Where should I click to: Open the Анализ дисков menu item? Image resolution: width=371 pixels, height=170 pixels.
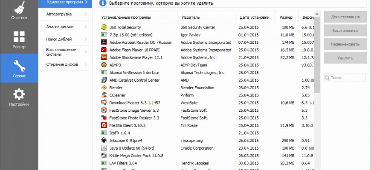(x=65, y=27)
